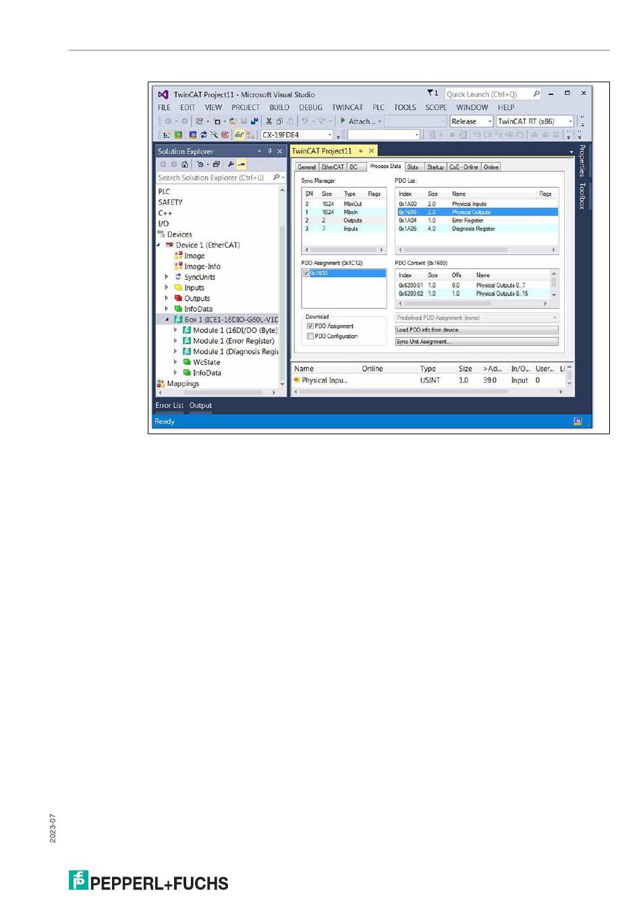Click the Save All toolbar icon

tap(254, 121)
